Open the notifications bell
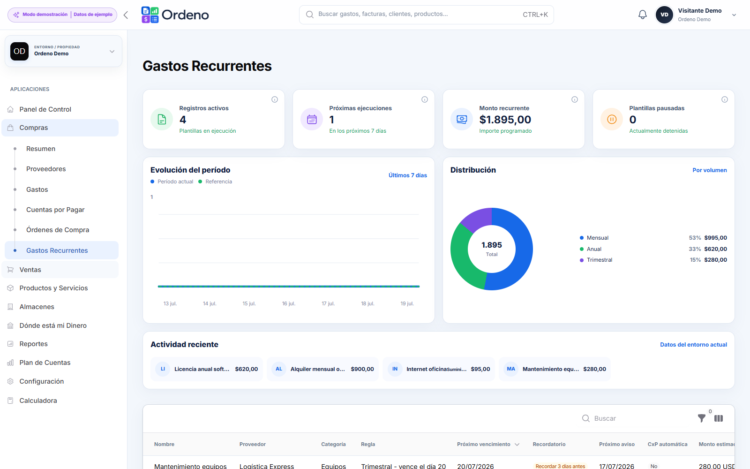Screen dimensions: 750x469 643,15
